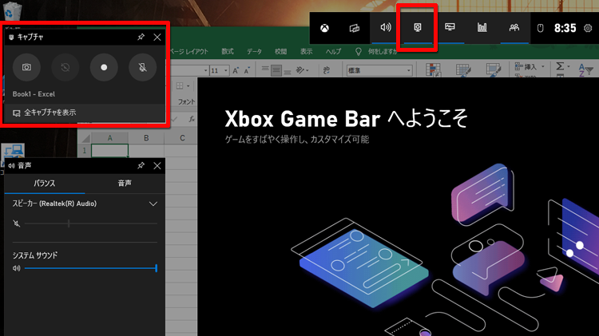Apply middle align in Excel ribbon

[276, 70]
